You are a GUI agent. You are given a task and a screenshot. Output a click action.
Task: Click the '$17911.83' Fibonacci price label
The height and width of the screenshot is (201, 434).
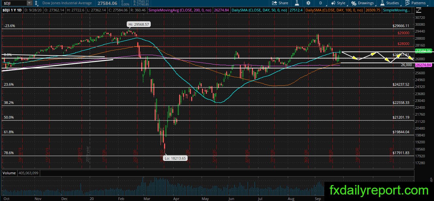[x=401, y=152]
